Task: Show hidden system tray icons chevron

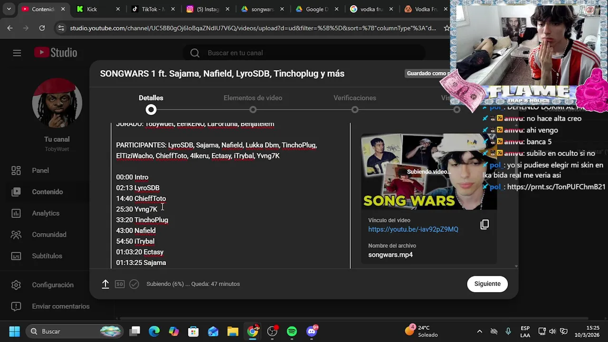Action: (480, 331)
